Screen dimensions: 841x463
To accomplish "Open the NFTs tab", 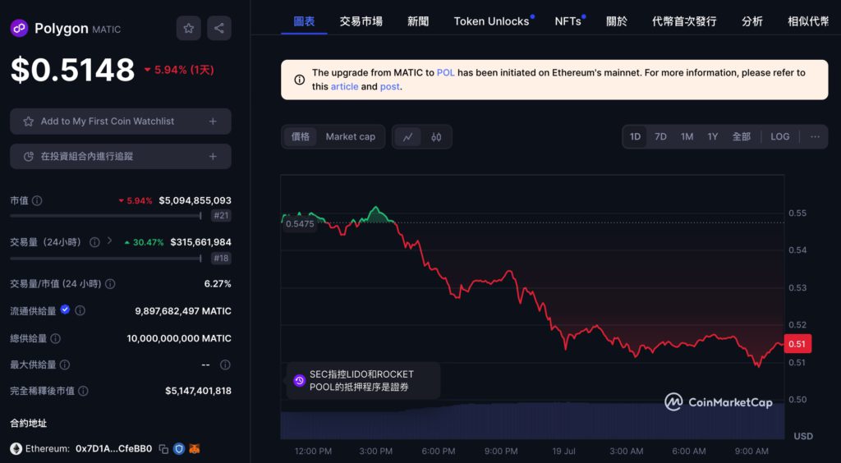I will 568,21.
